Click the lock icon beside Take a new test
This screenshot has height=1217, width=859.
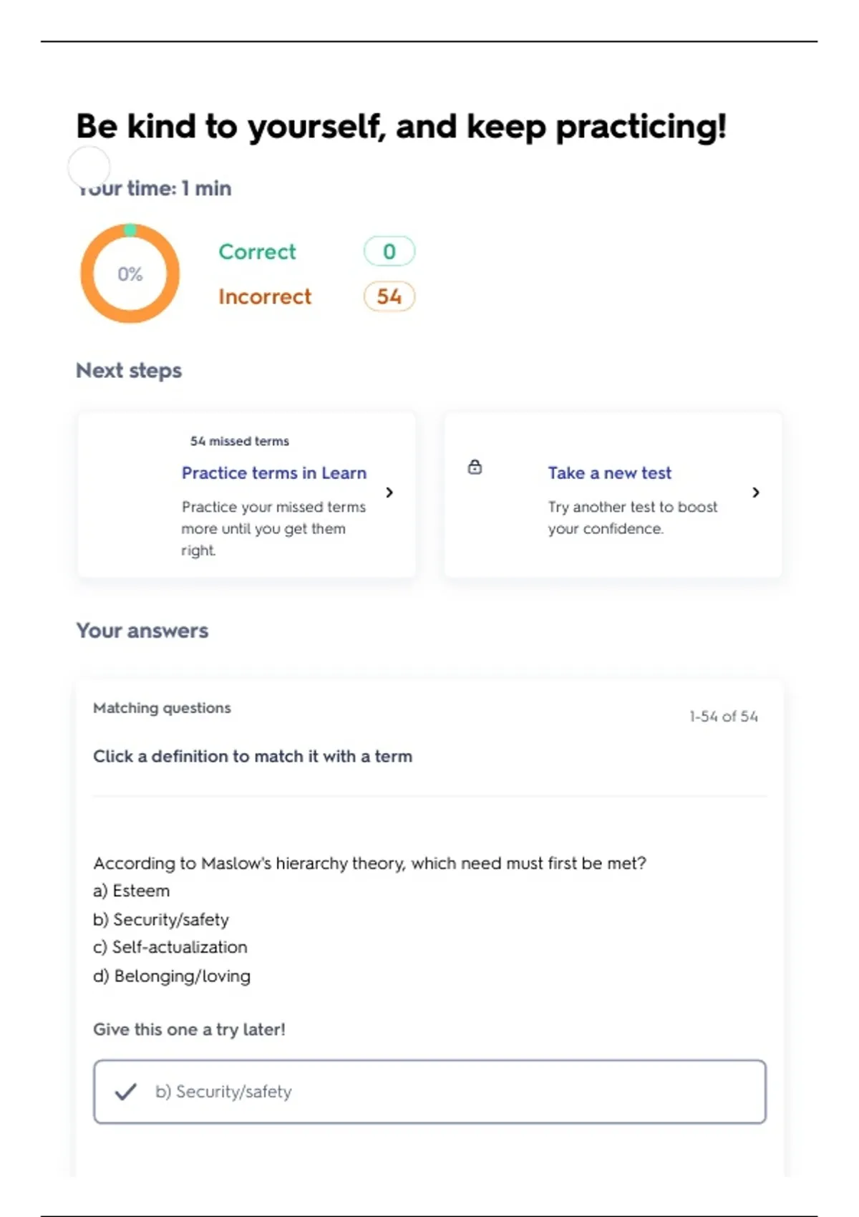click(x=475, y=467)
